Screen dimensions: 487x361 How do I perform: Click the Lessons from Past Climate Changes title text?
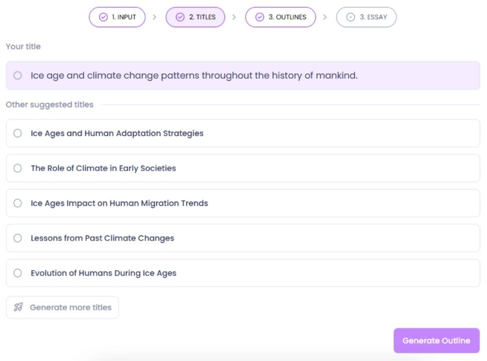coord(102,238)
